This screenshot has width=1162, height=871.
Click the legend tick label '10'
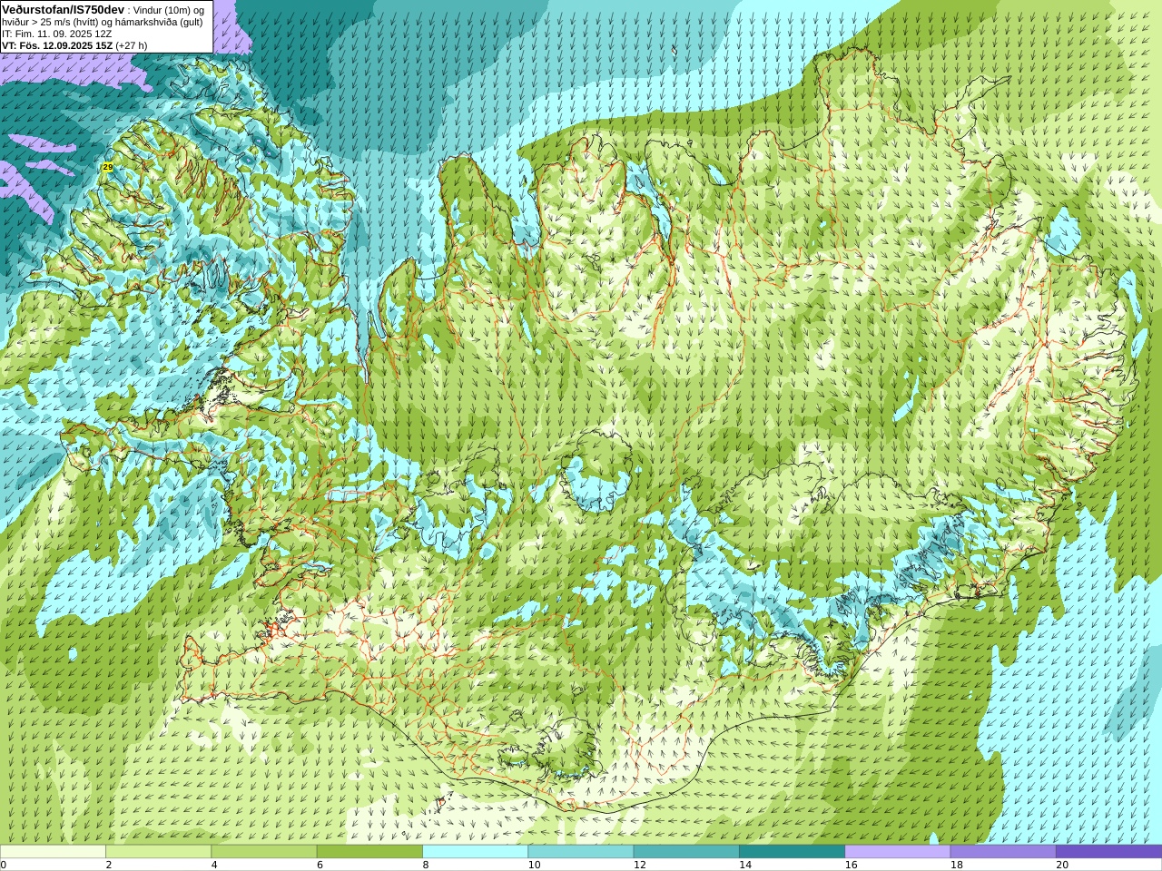pyautogui.click(x=534, y=865)
